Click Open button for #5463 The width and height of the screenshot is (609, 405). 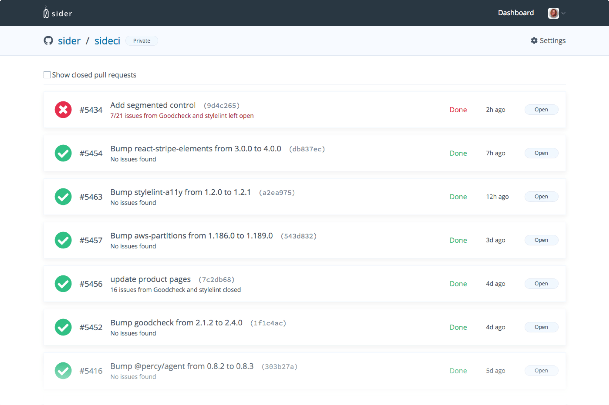coord(541,196)
